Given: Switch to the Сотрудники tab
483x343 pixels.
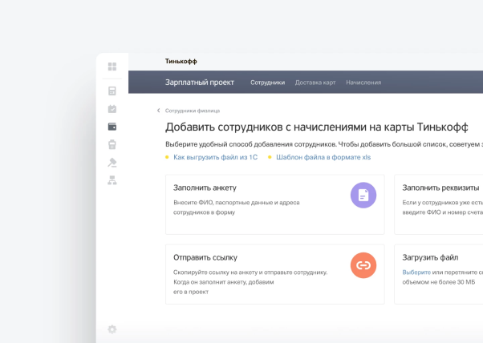Looking at the screenshot, I should pos(267,83).
